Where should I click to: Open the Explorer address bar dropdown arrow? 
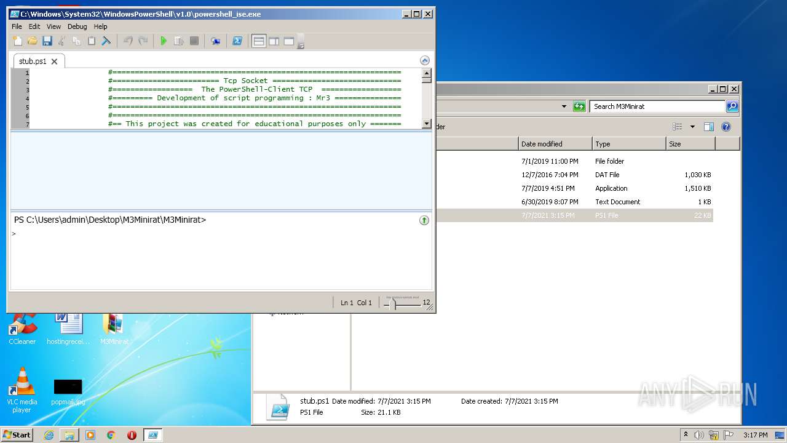[x=564, y=106]
